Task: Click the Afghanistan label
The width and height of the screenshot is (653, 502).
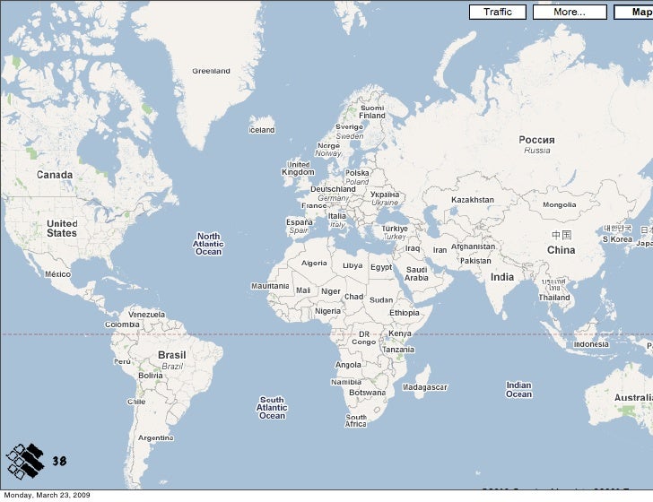Action: pos(474,247)
